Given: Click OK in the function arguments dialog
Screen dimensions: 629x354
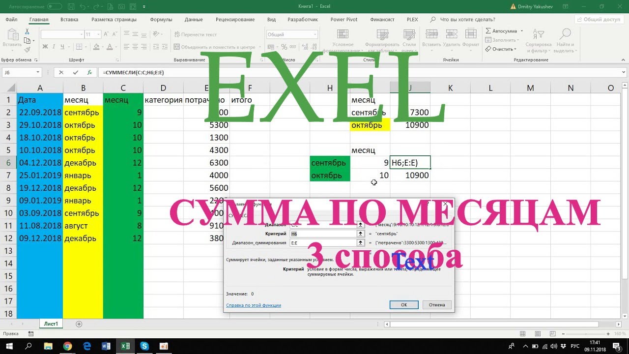Looking at the screenshot, I should pyautogui.click(x=403, y=305).
